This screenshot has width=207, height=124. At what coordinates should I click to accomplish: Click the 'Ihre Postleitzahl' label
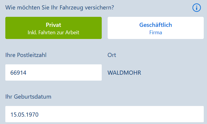coord(26,55)
